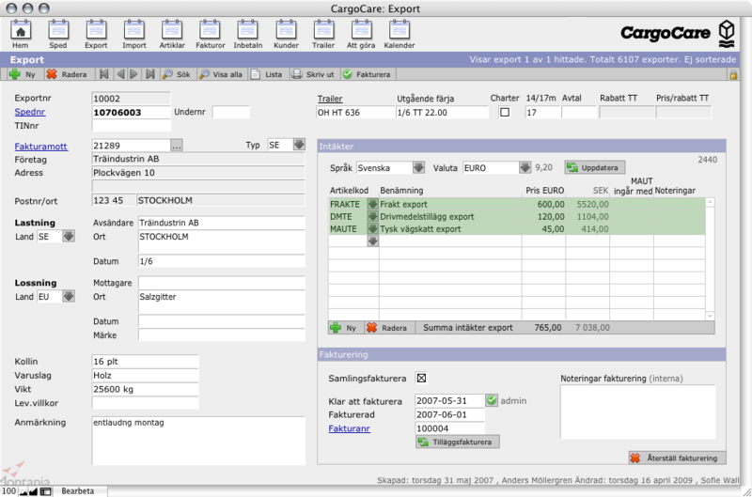Click scroll-up arrow of income table
752x497 pixels.
710,202
